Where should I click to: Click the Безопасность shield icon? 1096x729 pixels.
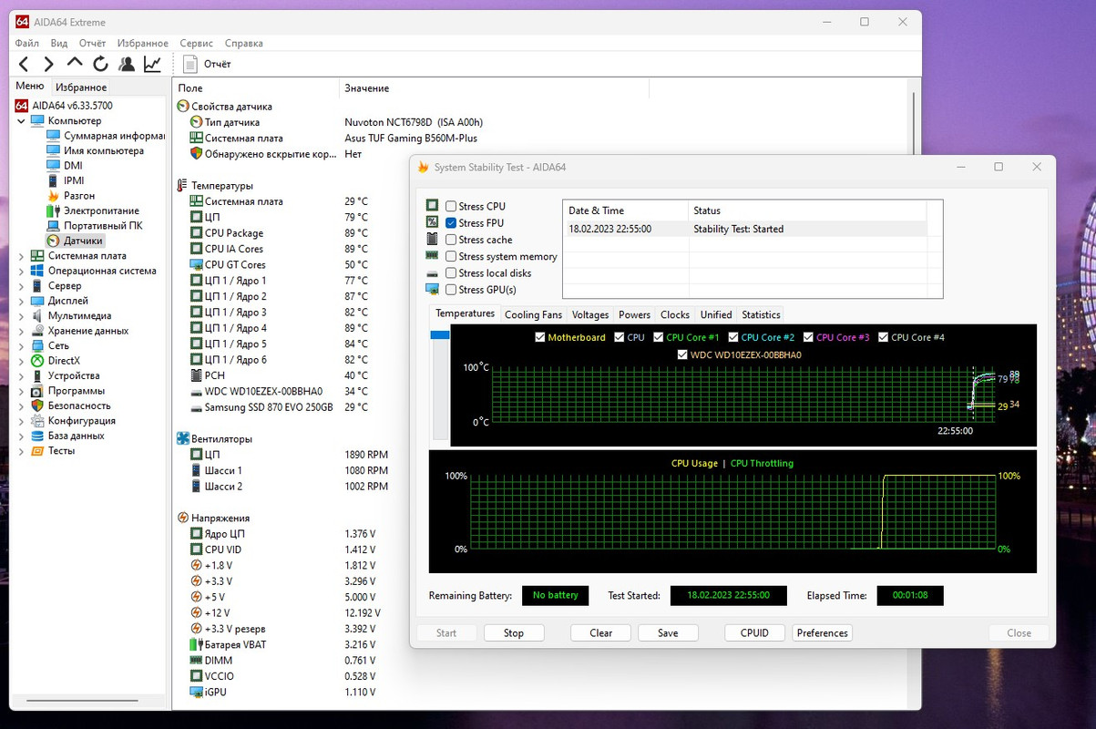pyautogui.click(x=37, y=406)
